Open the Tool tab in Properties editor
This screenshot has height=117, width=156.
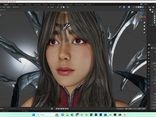click(149, 48)
